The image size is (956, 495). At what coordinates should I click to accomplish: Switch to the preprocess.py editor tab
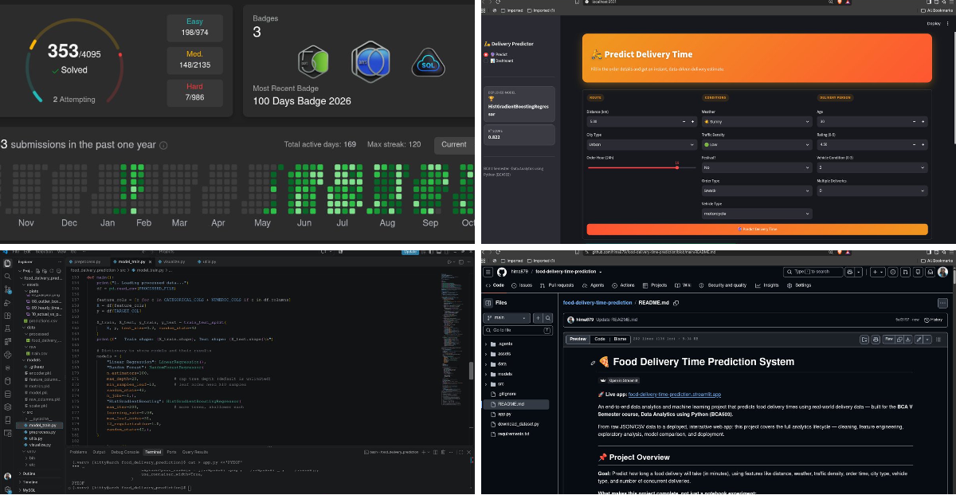(x=88, y=261)
